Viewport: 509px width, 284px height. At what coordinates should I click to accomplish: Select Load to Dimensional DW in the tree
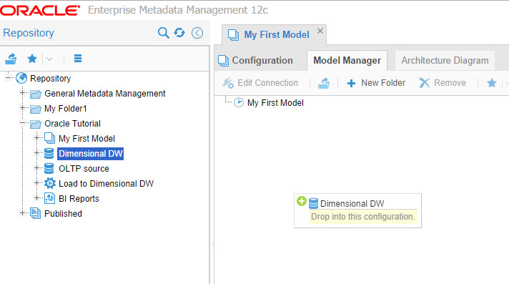click(x=106, y=184)
